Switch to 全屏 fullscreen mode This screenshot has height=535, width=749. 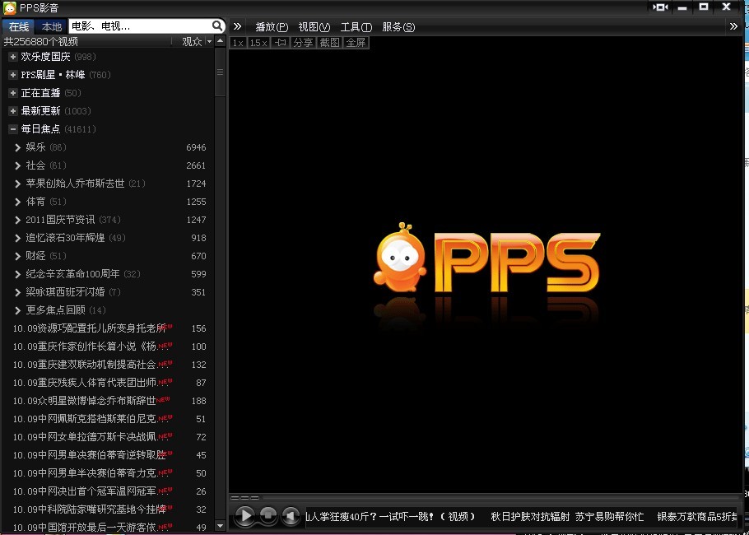pyautogui.click(x=356, y=42)
